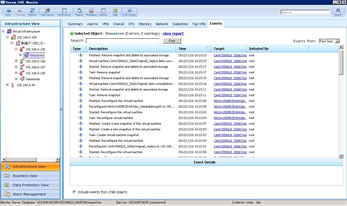This screenshot has height=206, width=347.
Task: Select the Resources pool icon in tree
Action: tap(27, 55)
